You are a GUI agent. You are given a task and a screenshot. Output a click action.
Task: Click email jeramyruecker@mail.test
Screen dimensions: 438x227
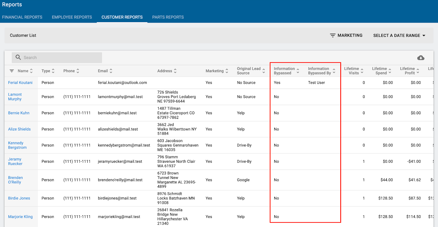(x=120, y=161)
